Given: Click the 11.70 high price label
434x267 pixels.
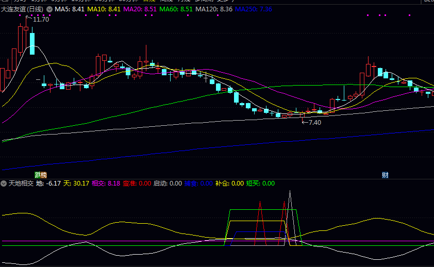Looking at the screenshot, I should [41, 20].
